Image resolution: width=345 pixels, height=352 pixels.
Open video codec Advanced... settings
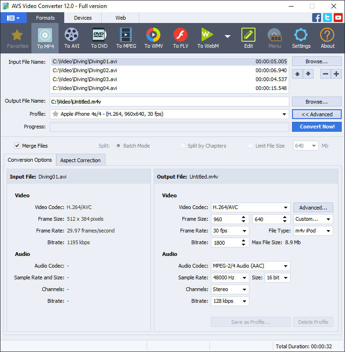(x=313, y=208)
